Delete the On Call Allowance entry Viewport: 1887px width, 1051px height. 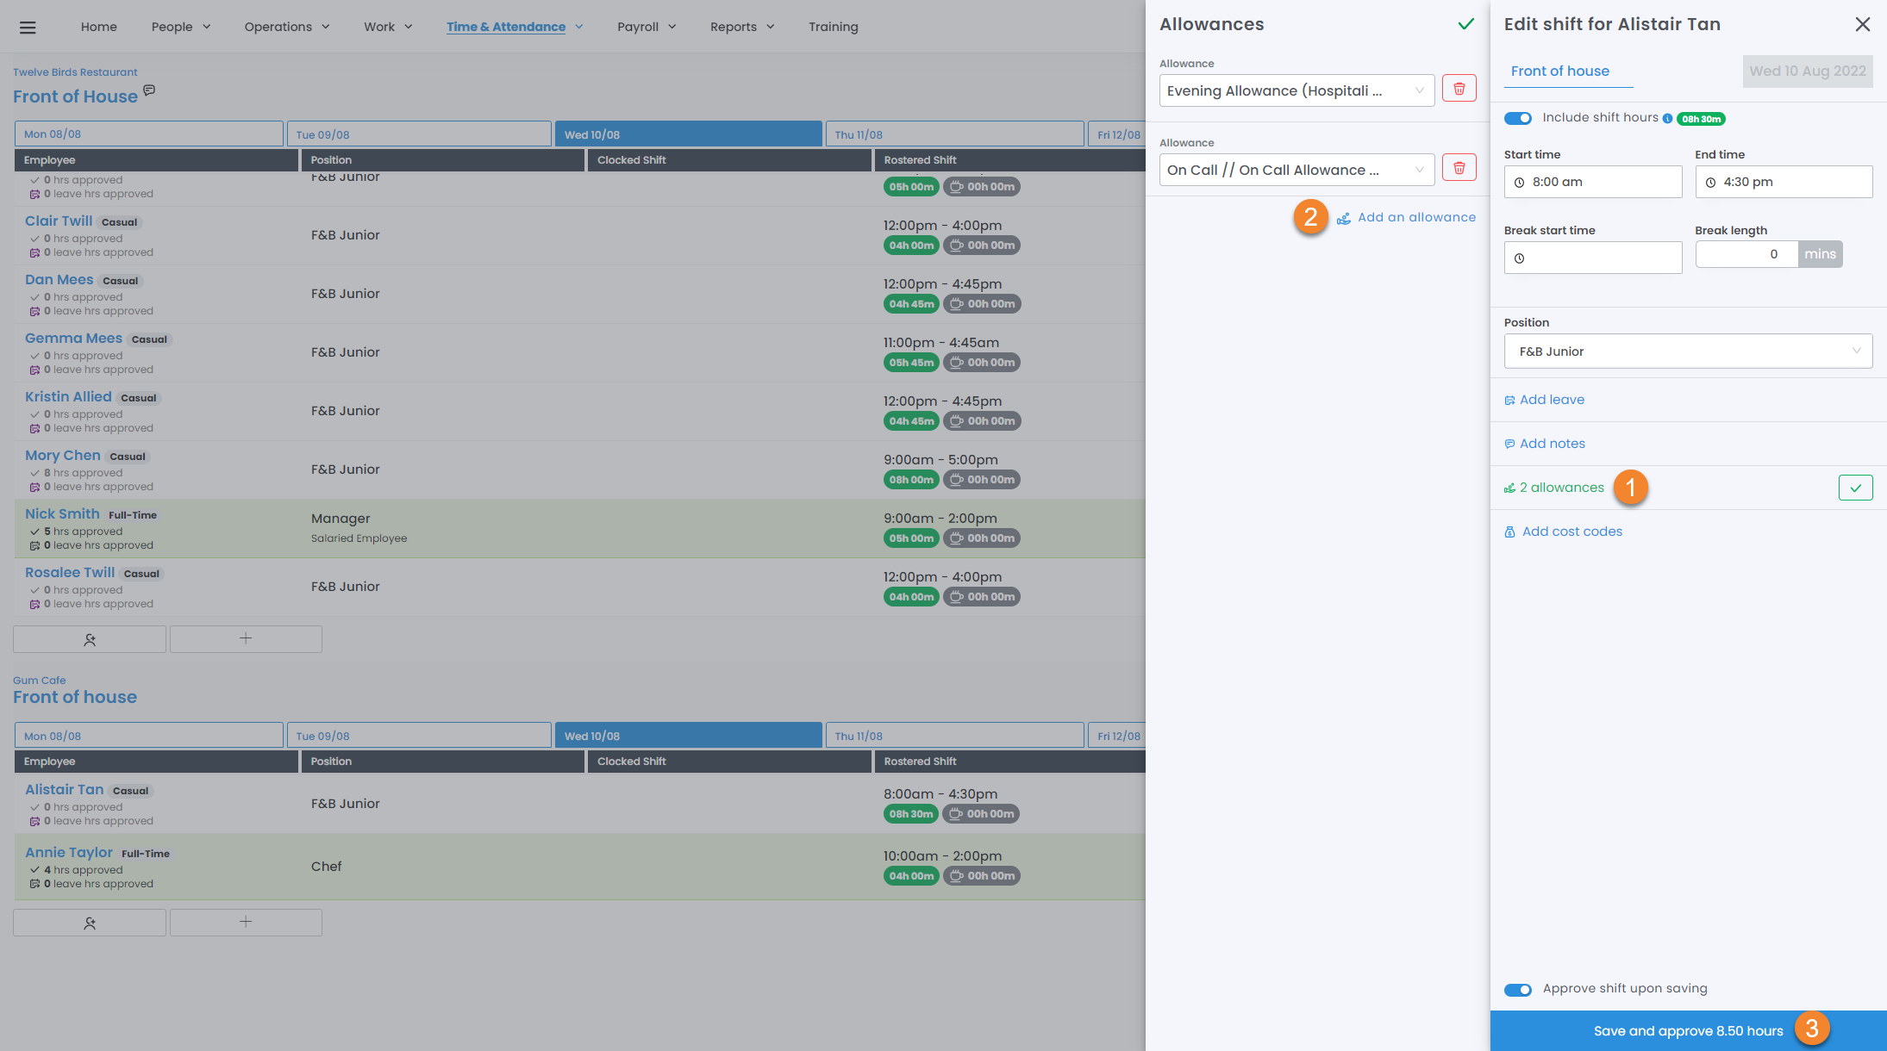coord(1459,168)
